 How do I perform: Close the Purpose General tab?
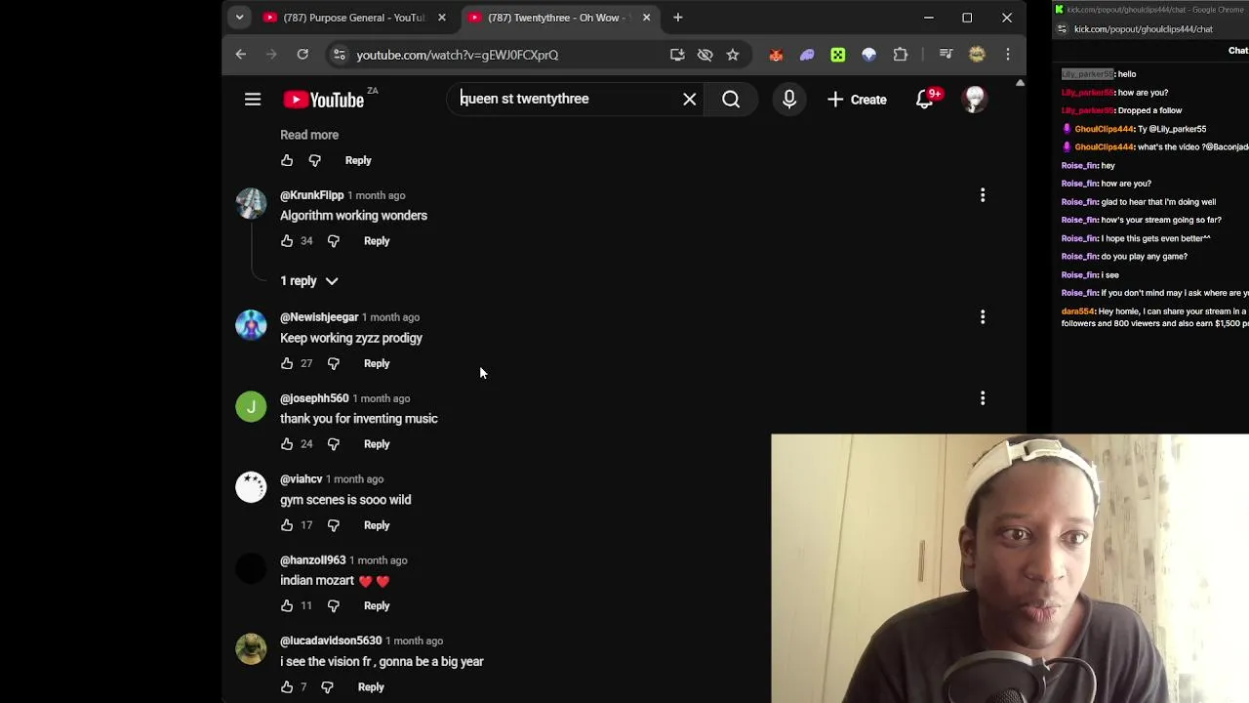[442, 18]
